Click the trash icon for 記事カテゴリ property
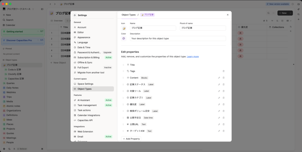This screenshot has width=302, height=152. [x=224, y=98]
